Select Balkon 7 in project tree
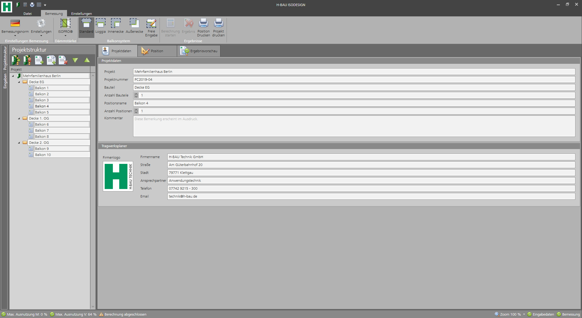This screenshot has width=582, height=318. 42,130
